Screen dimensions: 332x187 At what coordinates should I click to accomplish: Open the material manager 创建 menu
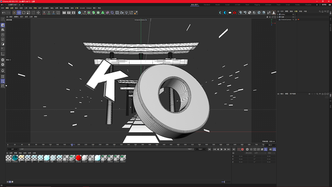coord(11,153)
